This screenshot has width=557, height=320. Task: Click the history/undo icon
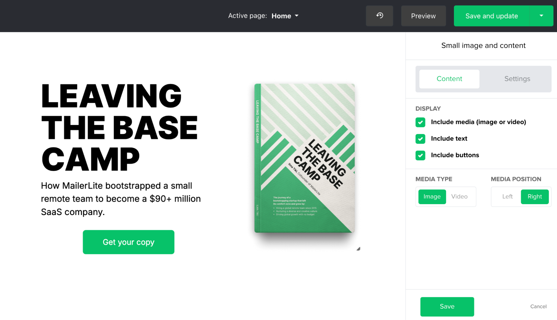click(x=379, y=15)
